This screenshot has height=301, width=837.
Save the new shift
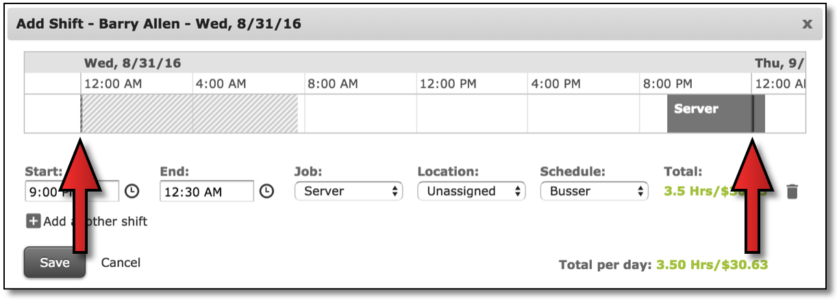[55, 263]
